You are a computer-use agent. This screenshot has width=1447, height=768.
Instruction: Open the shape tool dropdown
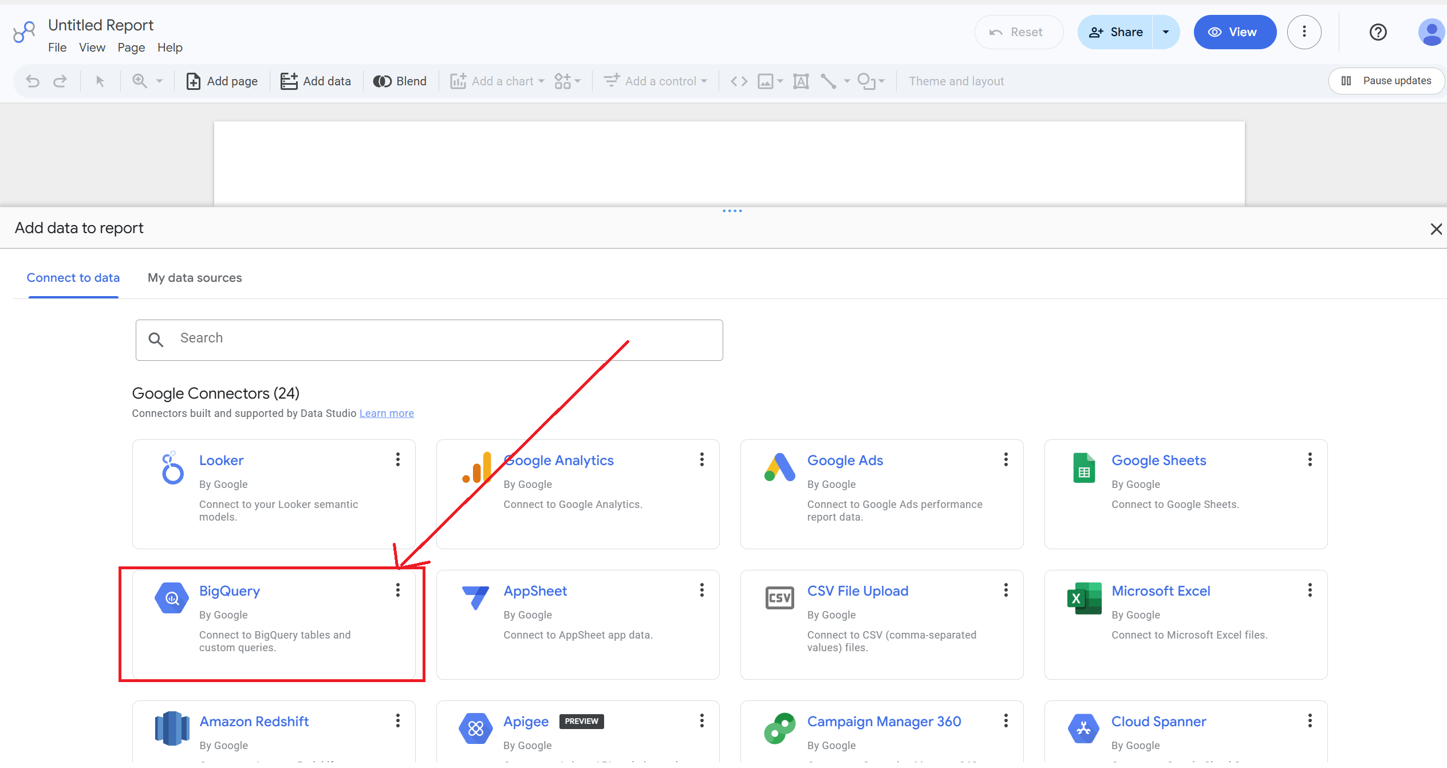871,81
